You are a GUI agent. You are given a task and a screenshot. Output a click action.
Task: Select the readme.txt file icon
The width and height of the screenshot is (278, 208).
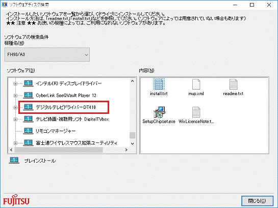point(233,84)
